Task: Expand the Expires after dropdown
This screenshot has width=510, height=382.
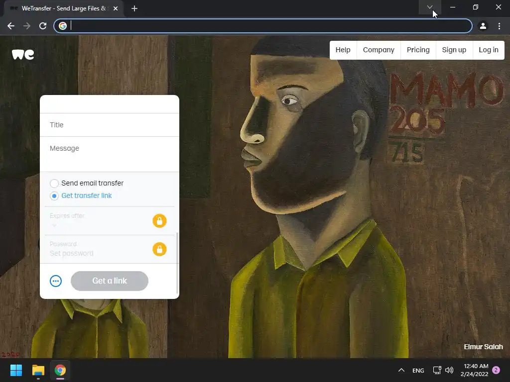Action: click(54, 225)
